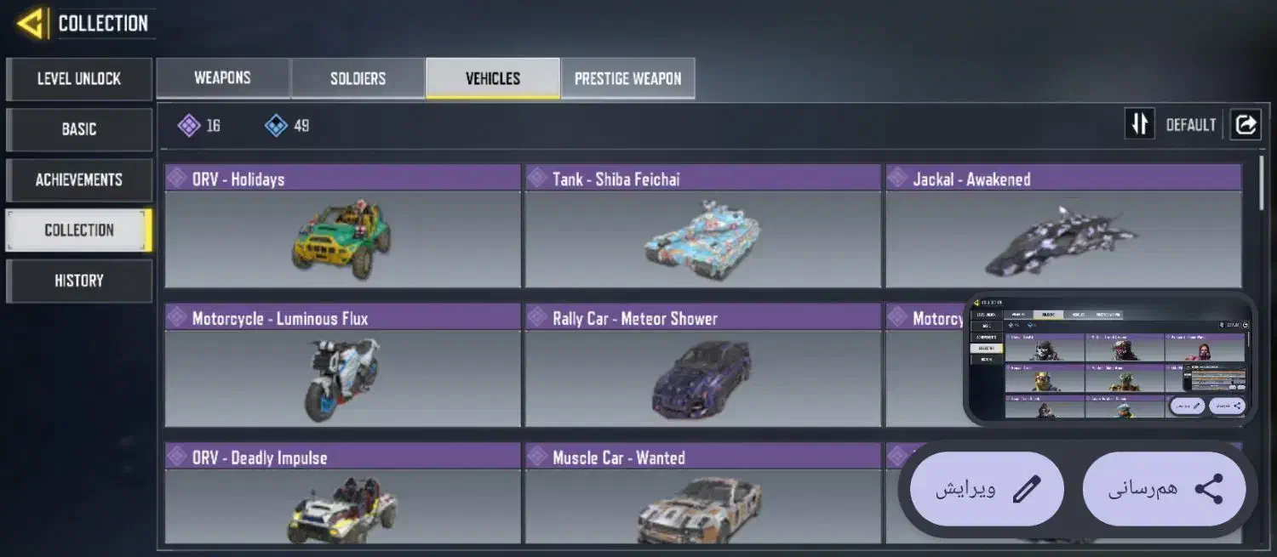Click the purple epic rarity diamond icon
Screen dimensions: 1277x557
click(x=189, y=126)
